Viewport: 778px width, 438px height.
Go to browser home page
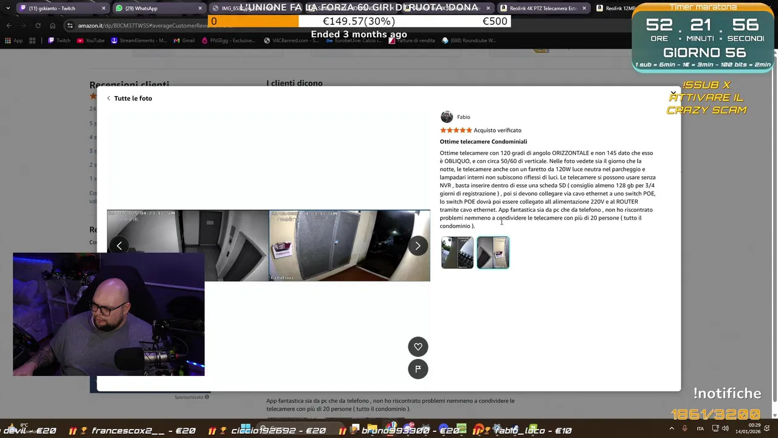[x=52, y=26]
